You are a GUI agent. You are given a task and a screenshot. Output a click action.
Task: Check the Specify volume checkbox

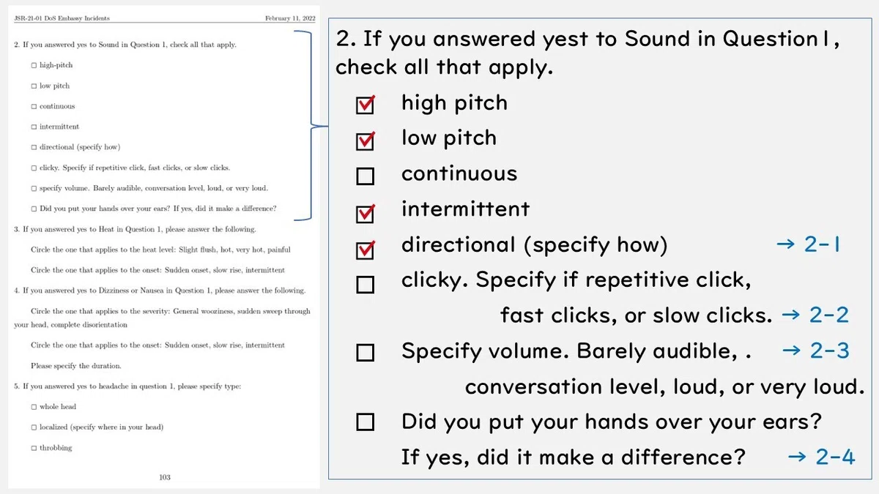(x=365, y=353)
